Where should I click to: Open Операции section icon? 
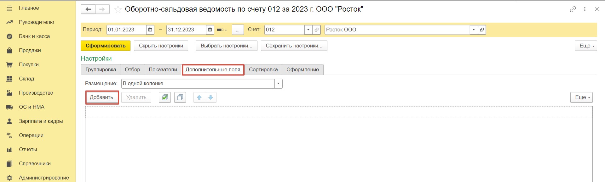tap(9, 135)
